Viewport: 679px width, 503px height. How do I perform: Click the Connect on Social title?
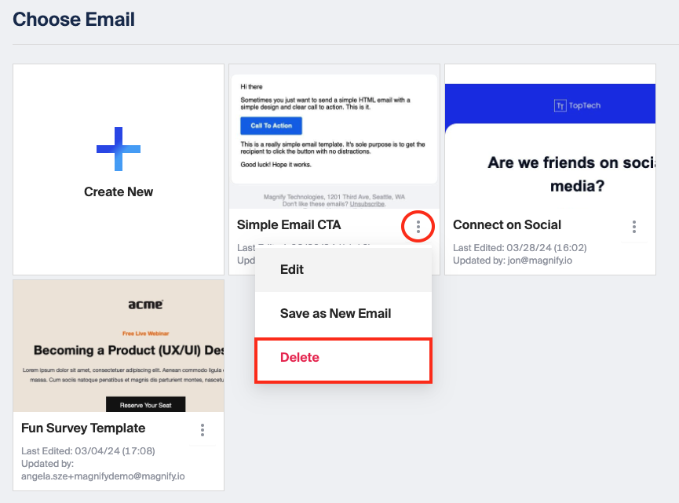507,225
